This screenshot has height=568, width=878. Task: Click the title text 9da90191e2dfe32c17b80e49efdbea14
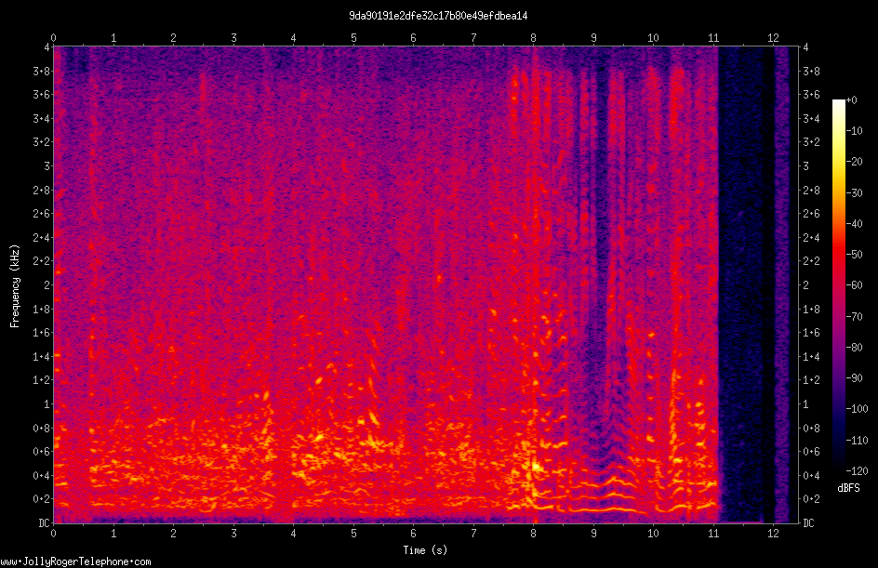point(438,16)
